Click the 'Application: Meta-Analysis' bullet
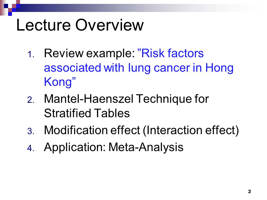 coord(113,147)
